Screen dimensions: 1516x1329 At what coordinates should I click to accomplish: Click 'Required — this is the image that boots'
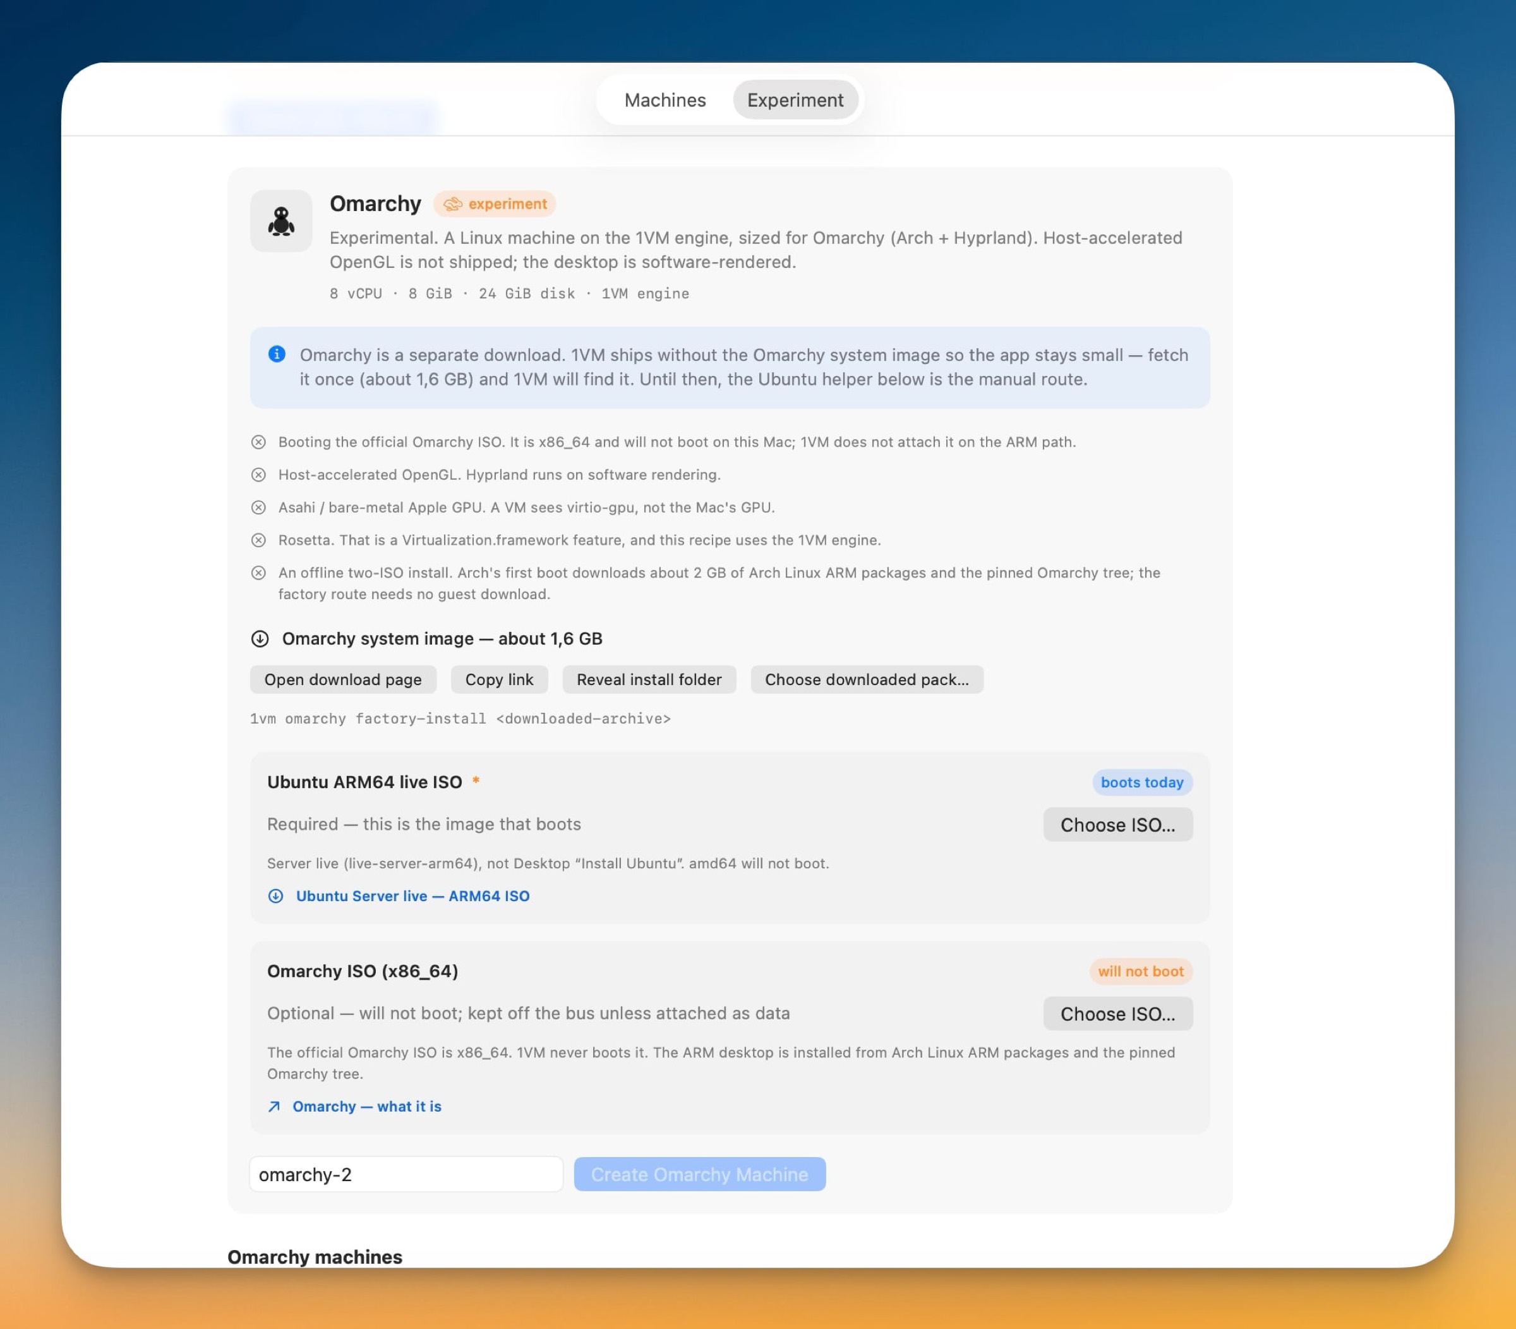click(424, 825)
